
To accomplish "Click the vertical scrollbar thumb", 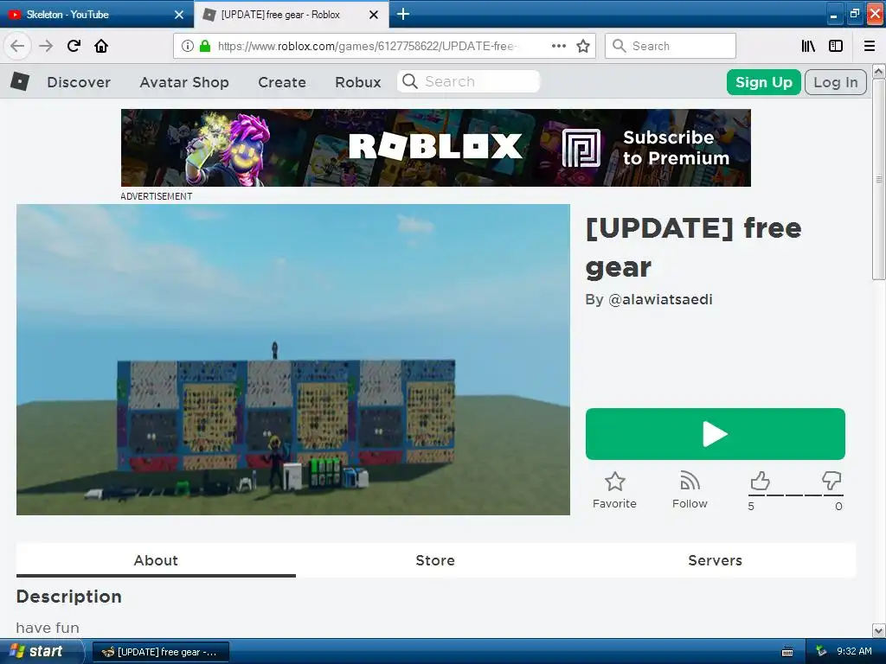I will [878, 179].
